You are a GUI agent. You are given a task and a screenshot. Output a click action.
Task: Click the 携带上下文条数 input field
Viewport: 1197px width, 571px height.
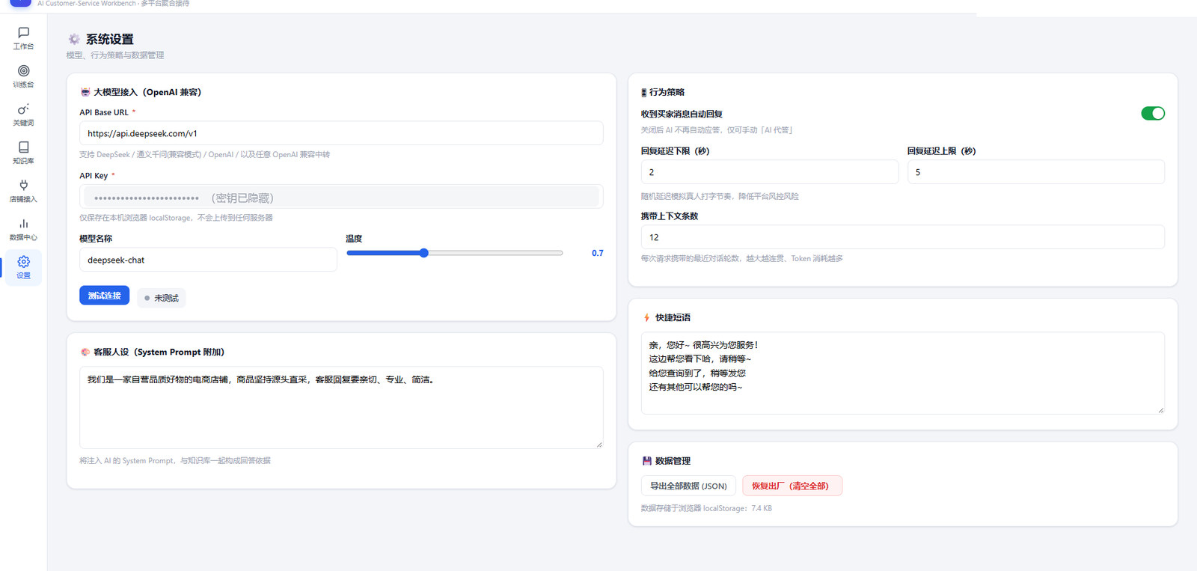tap(903, 237)
